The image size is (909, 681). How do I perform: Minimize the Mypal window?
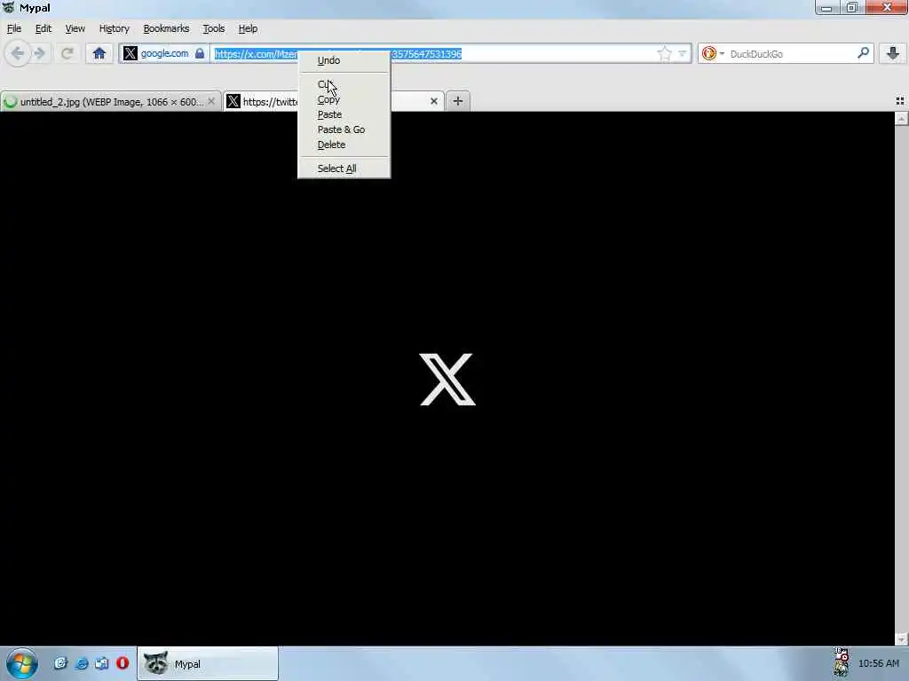[826, 7]
